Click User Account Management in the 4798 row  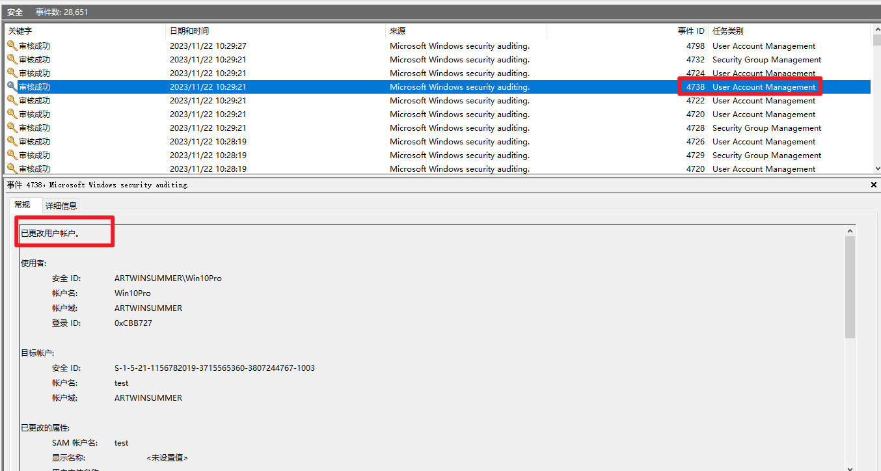764,46
